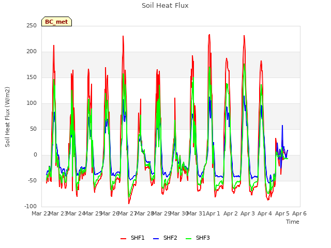The width and height of the screenshot is (331, 248).
Task: Click the 100 y-axis tick label
Action: (x=32, y=103)
